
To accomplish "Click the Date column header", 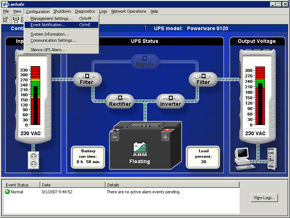I will 73,185.
